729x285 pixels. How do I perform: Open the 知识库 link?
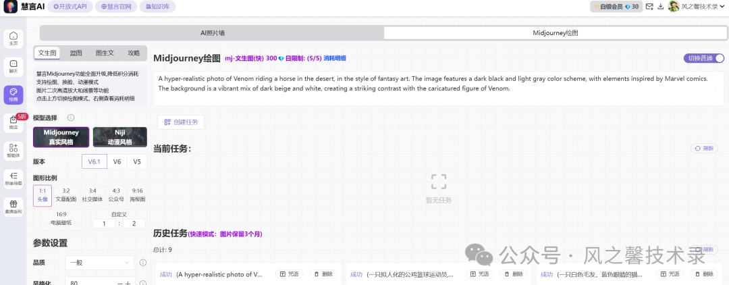point(157,7)
